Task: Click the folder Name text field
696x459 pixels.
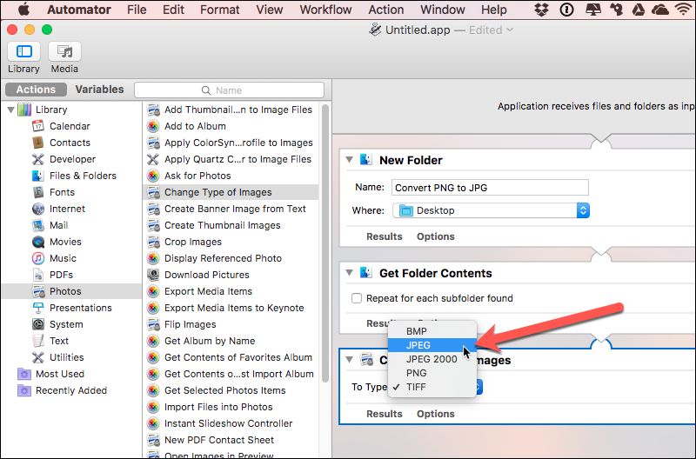Action: click(489, 187)
